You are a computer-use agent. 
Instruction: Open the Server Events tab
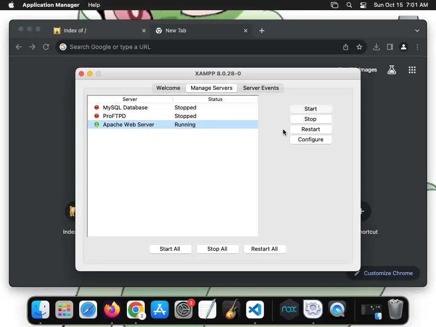point(261,88)
